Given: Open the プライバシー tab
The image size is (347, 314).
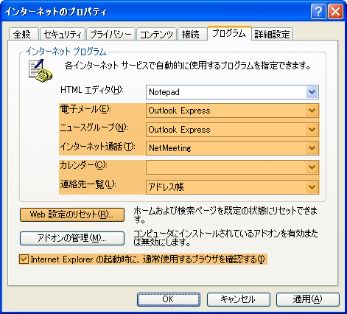Looking at the screenshot, I should (111, 34).
